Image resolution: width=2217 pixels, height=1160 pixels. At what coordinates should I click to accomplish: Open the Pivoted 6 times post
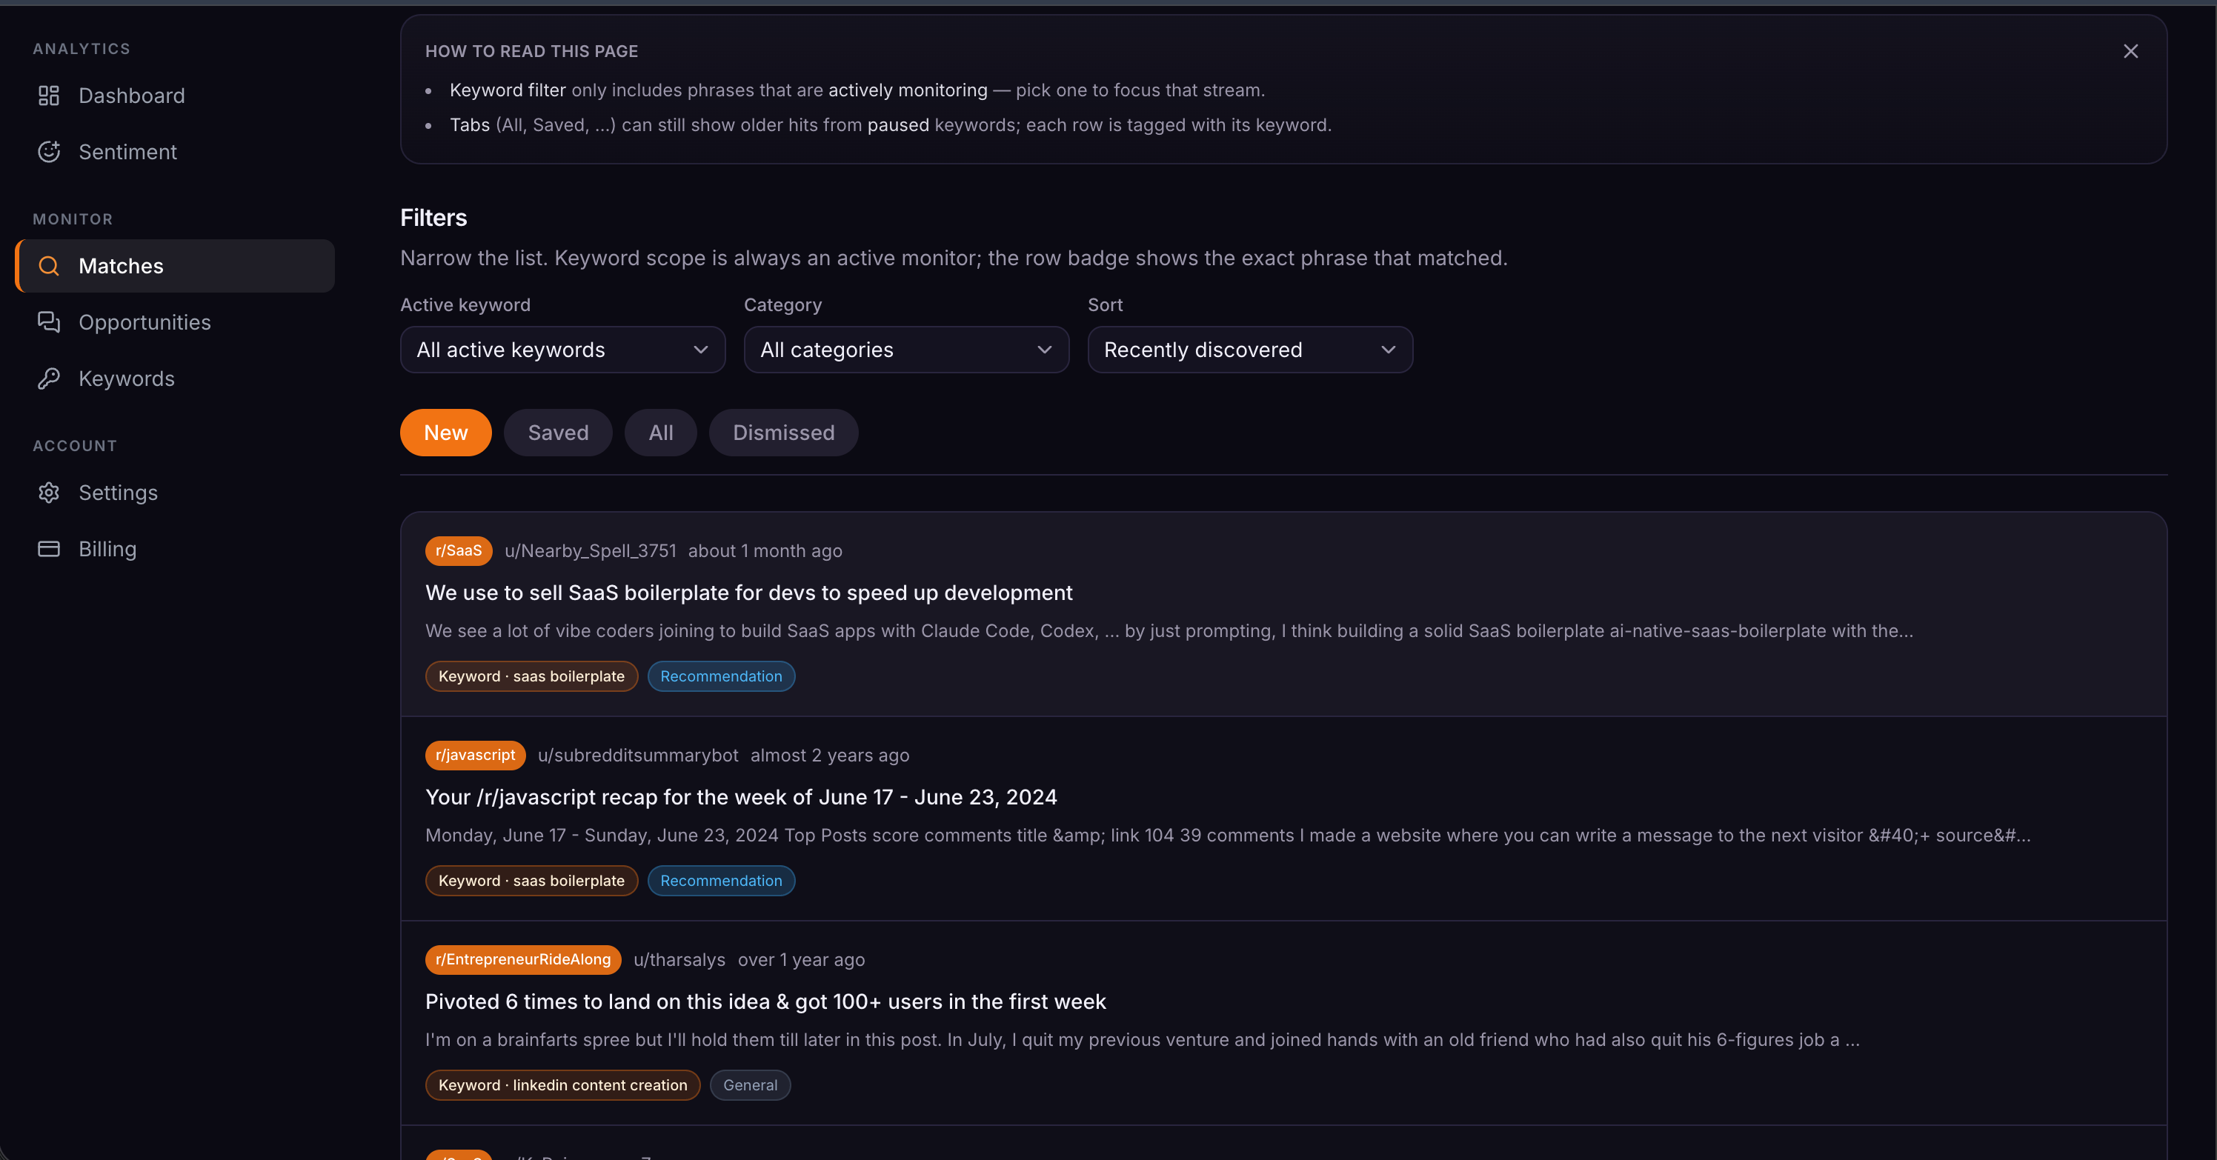pyautogui.click(x=765, y=1001)
